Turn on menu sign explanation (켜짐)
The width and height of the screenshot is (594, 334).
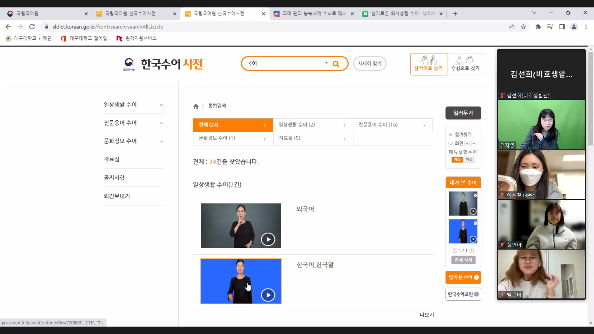(457, 160)
